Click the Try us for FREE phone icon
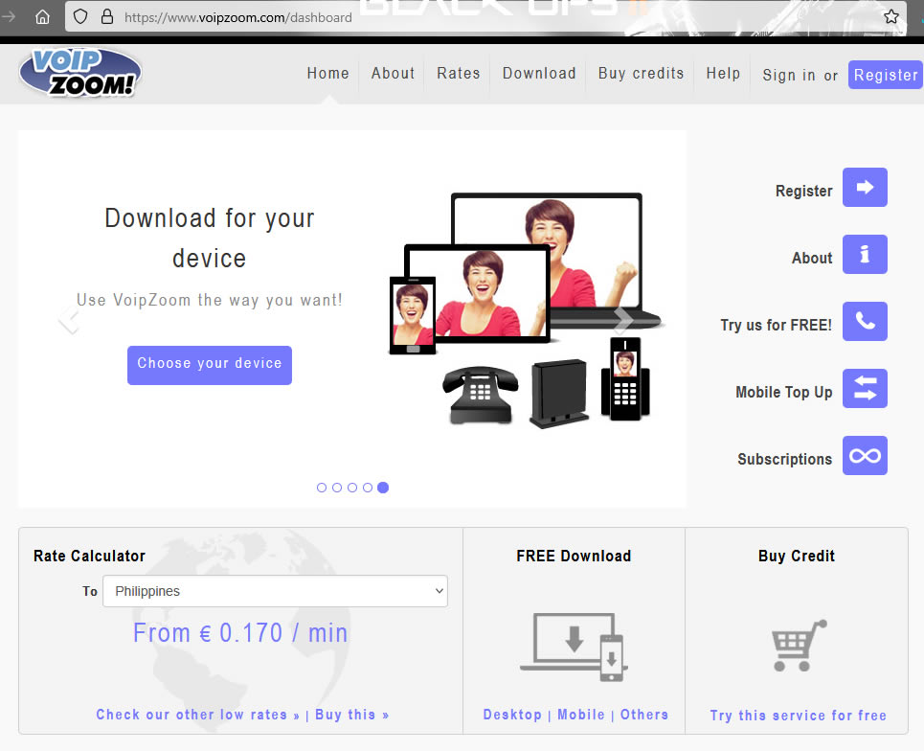 click(x=865, y=322)
